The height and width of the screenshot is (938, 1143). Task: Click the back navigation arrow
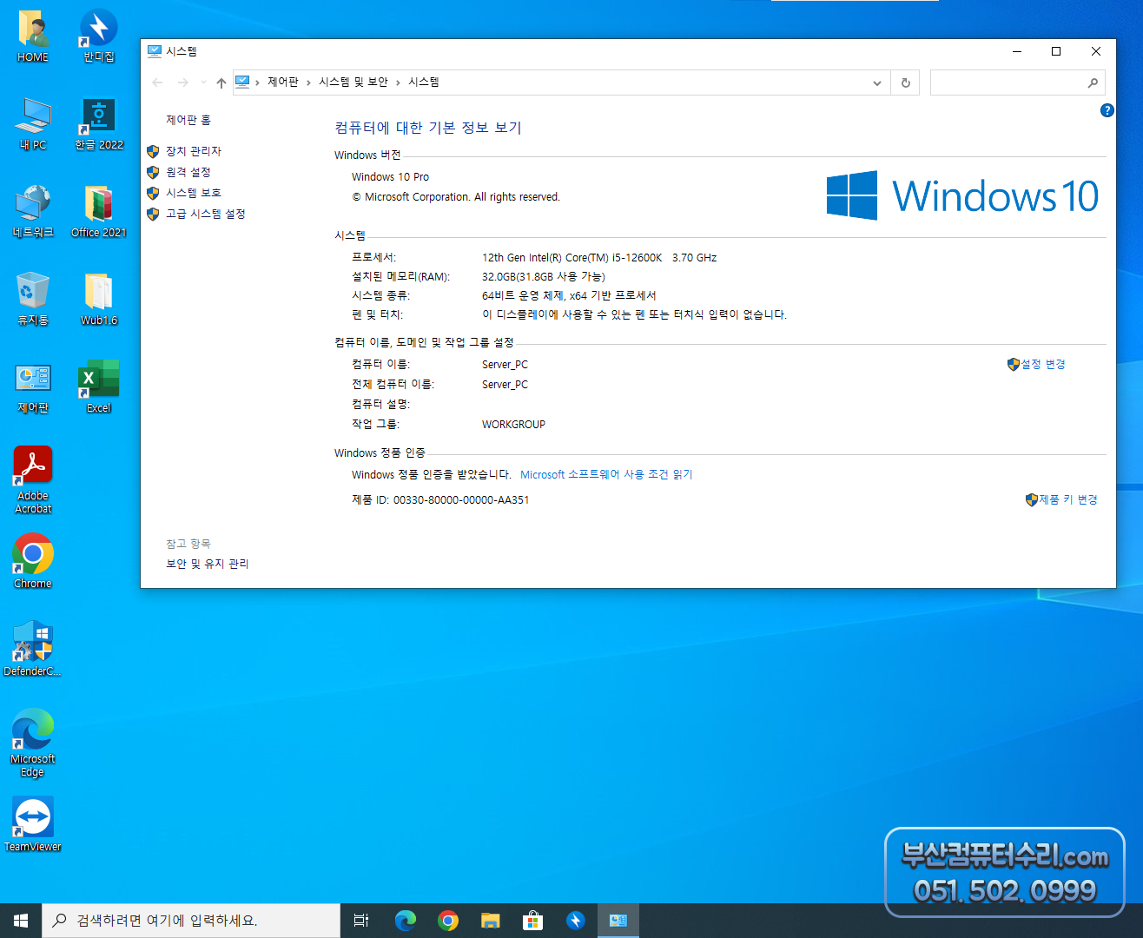click(x=157, y=83)
